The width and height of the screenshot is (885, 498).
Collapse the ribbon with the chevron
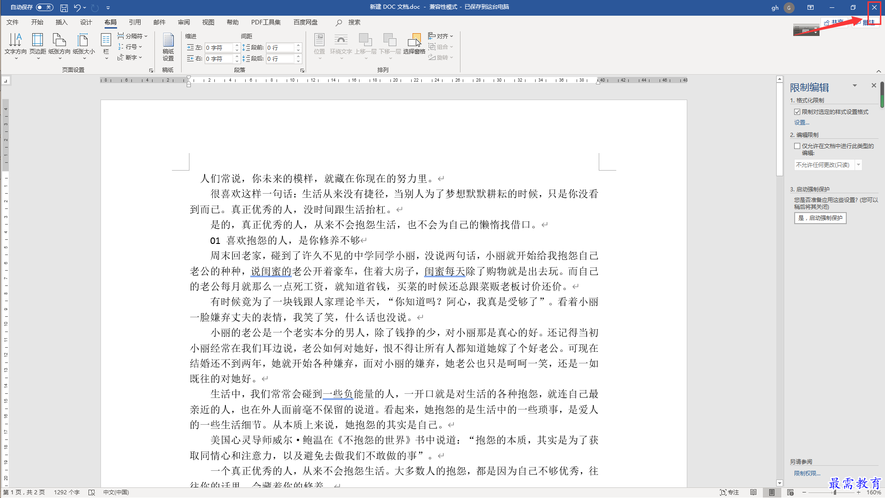tap(879, 71)
